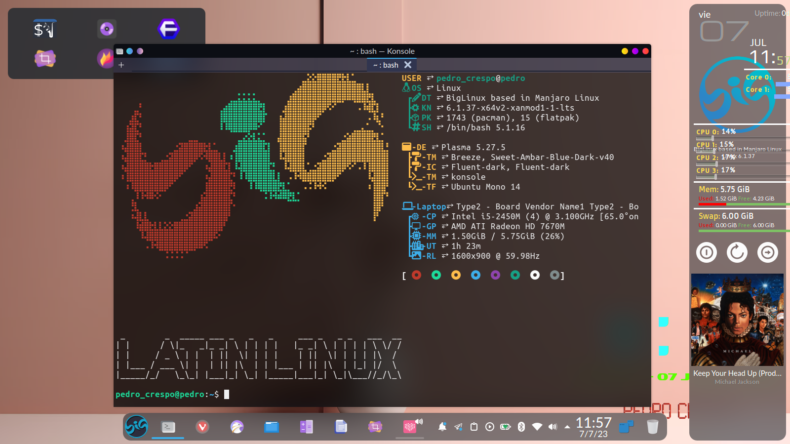Open the 11:57 clock calendar in taskbar
Image resolution: width=790 pixels, height=444 pixels.
[x=593, y=427]
